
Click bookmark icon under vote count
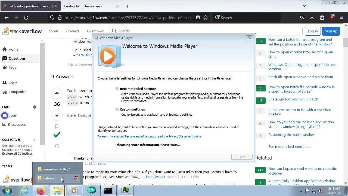tap(57, 126)
